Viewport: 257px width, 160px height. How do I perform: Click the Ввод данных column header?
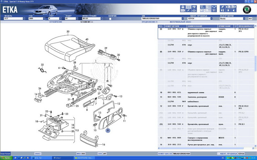(x=246, y=26)
